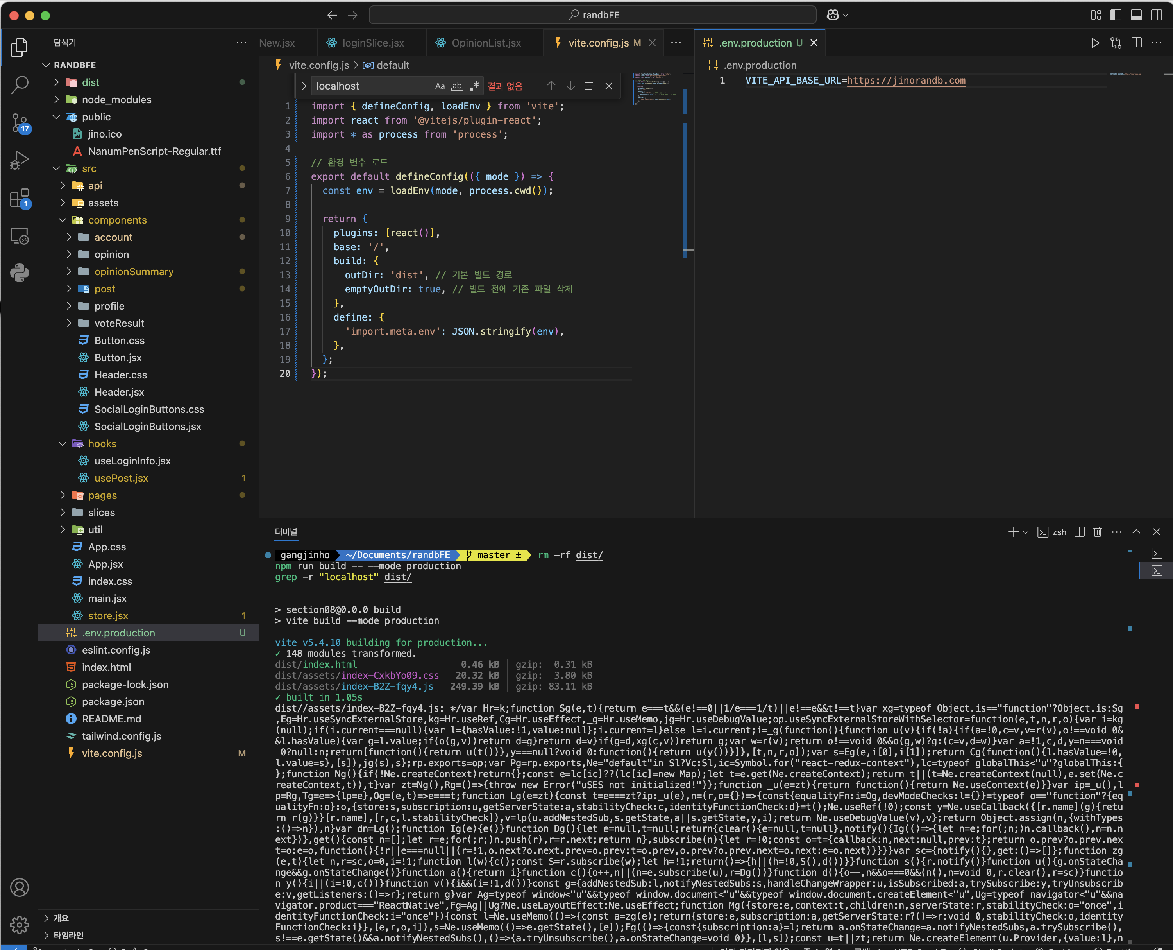Go back with the navigation arrow

(x=332, y=15)
